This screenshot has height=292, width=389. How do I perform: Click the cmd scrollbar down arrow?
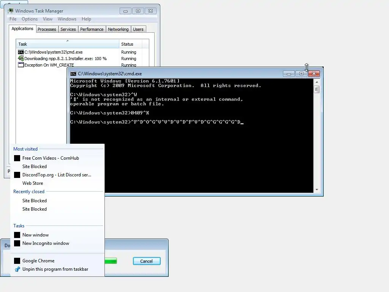[317, 190]
